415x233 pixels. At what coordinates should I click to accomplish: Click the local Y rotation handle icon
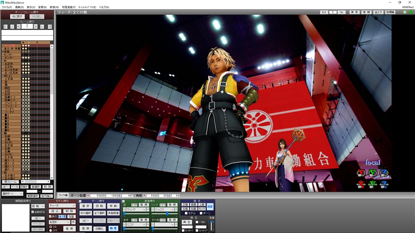372,173
